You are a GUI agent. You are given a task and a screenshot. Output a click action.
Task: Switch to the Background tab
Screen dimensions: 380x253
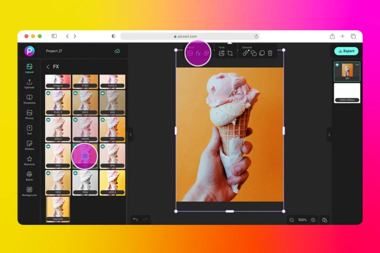pos(29,191)
